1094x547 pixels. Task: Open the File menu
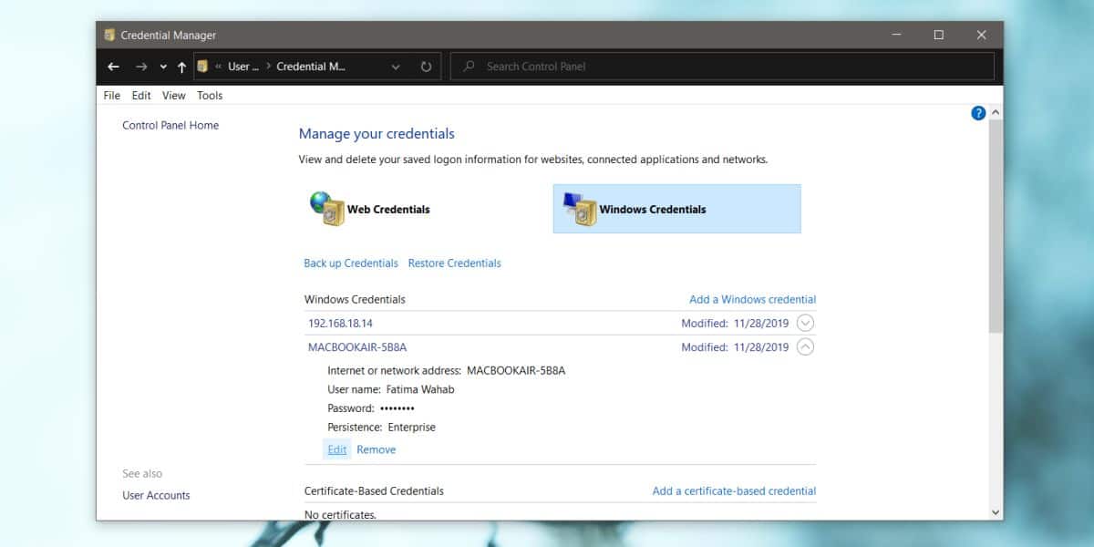112,95
